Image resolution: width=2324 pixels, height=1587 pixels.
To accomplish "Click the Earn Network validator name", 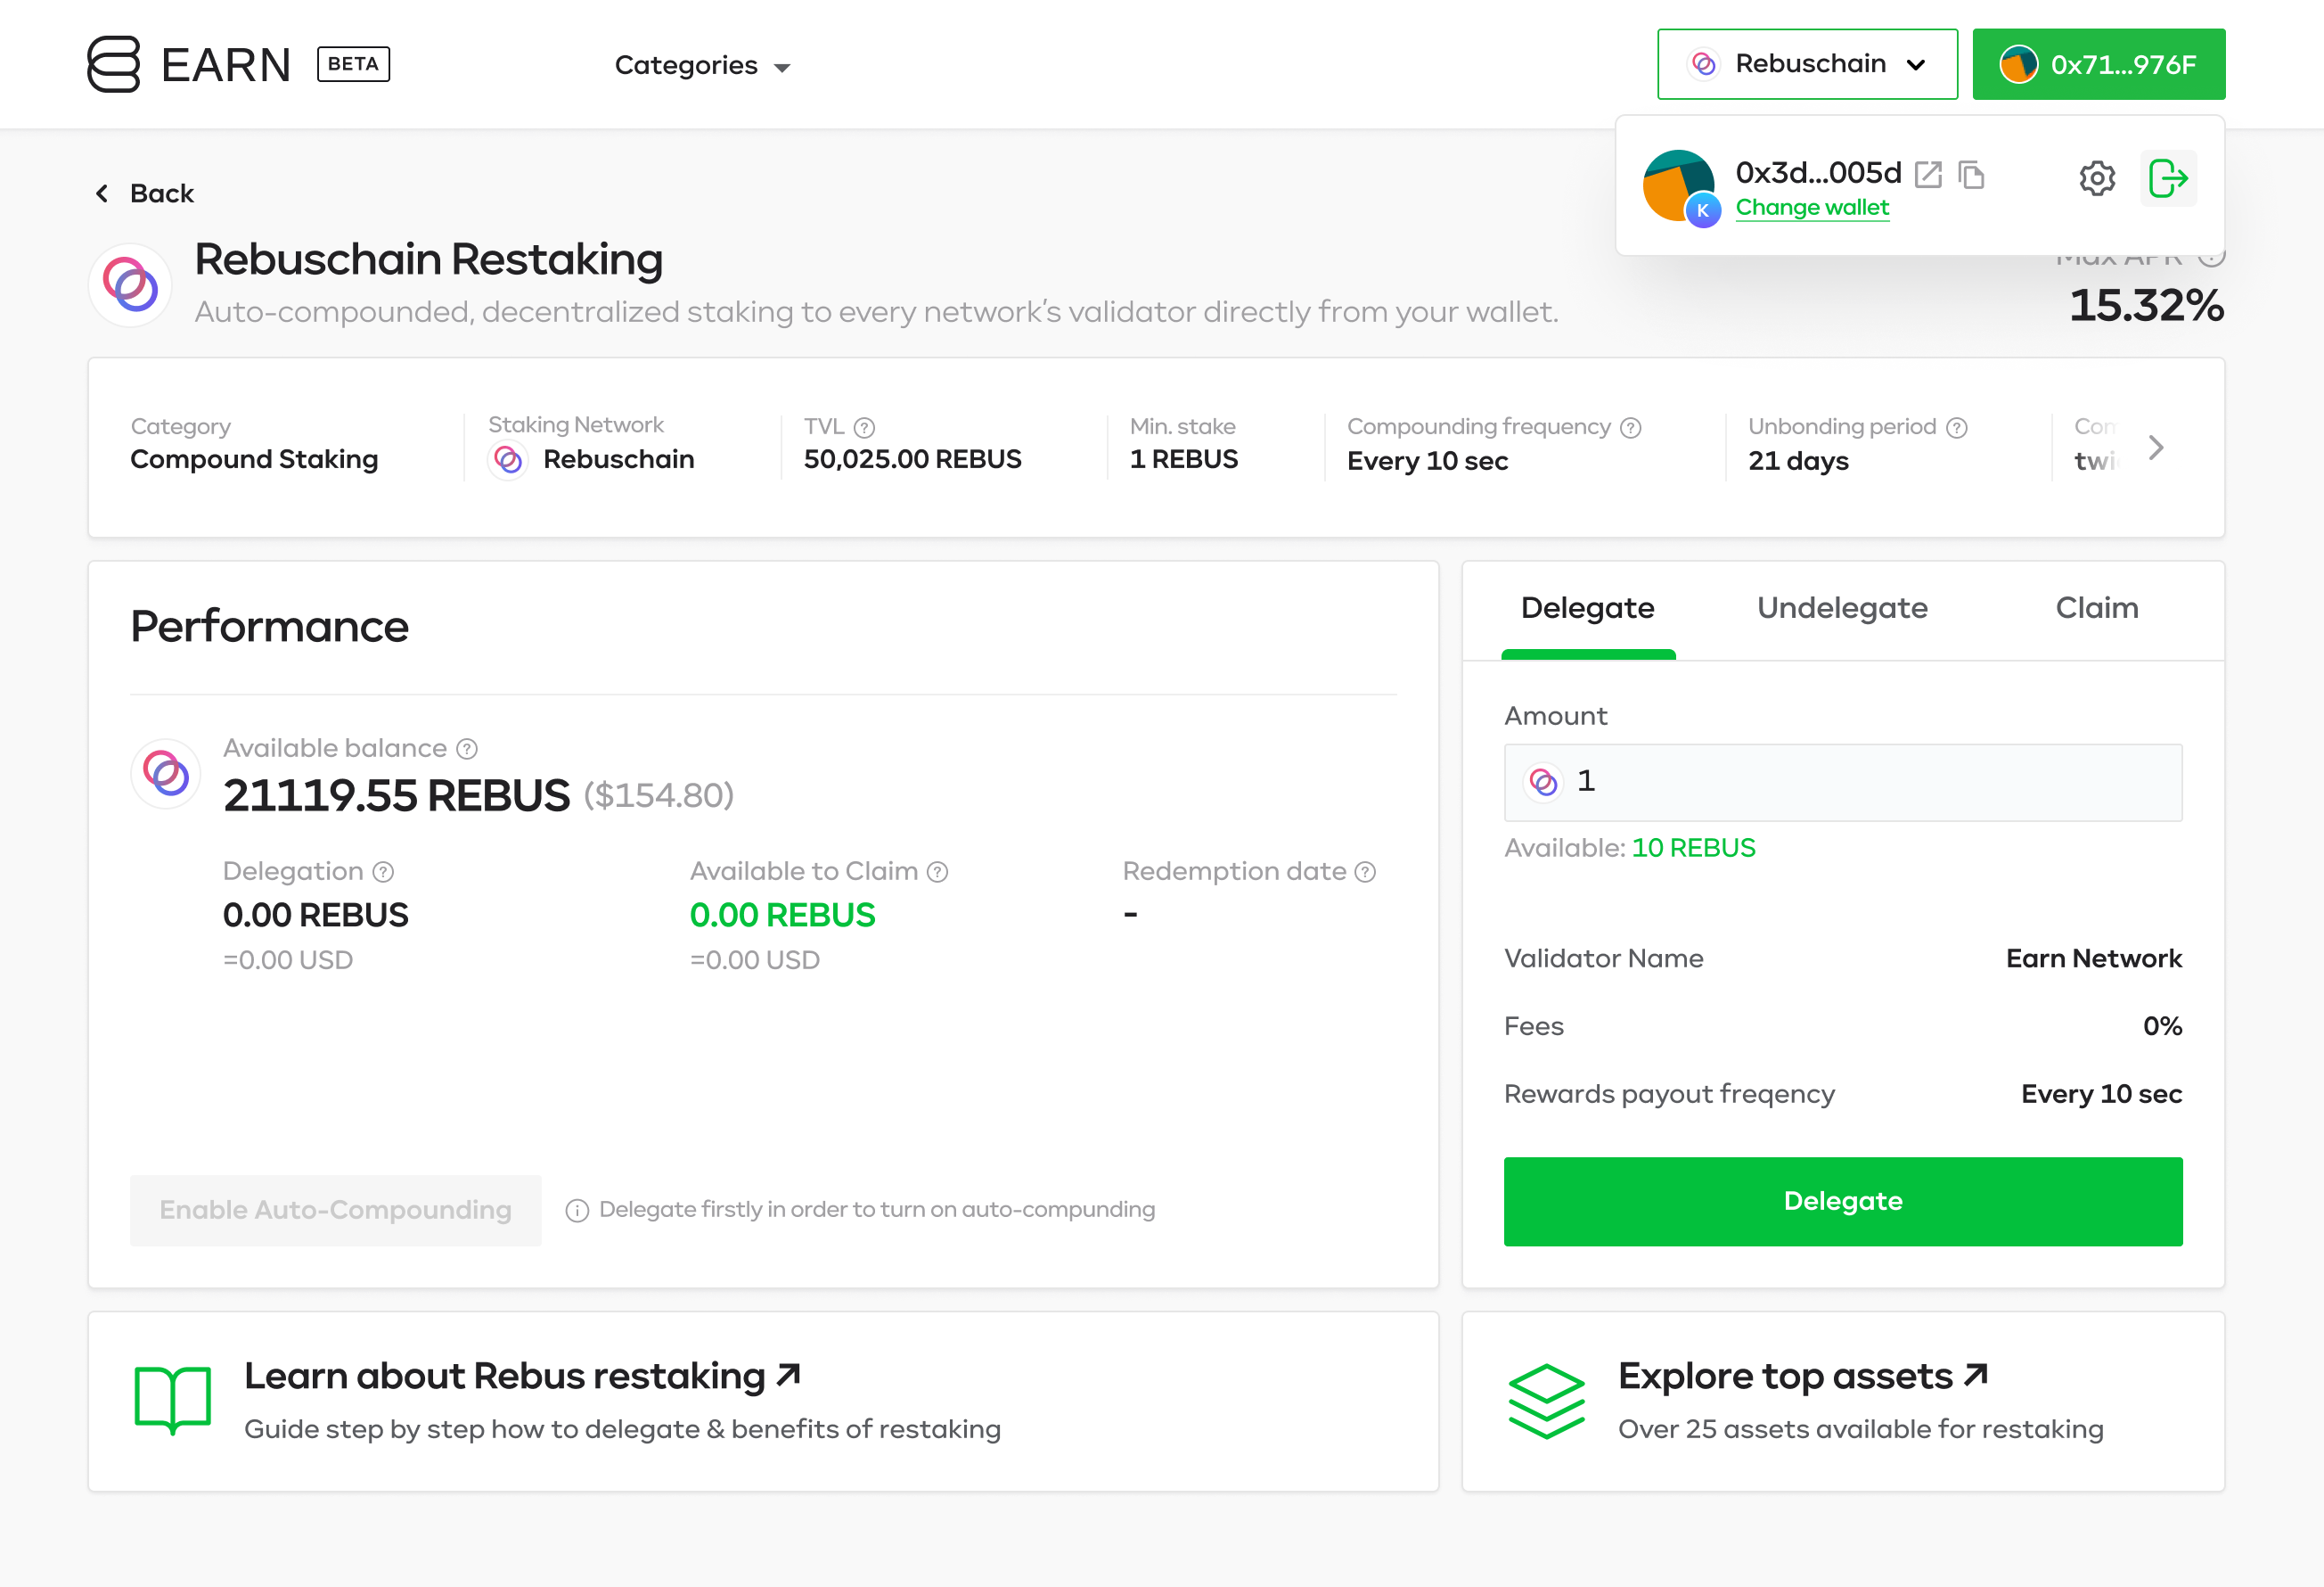I will pos(2093,958).
